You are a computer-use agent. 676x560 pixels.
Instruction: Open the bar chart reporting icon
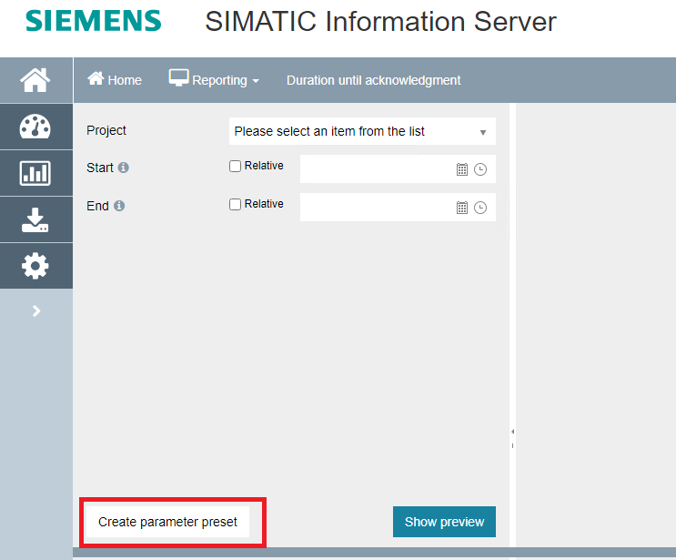point(35,173)
